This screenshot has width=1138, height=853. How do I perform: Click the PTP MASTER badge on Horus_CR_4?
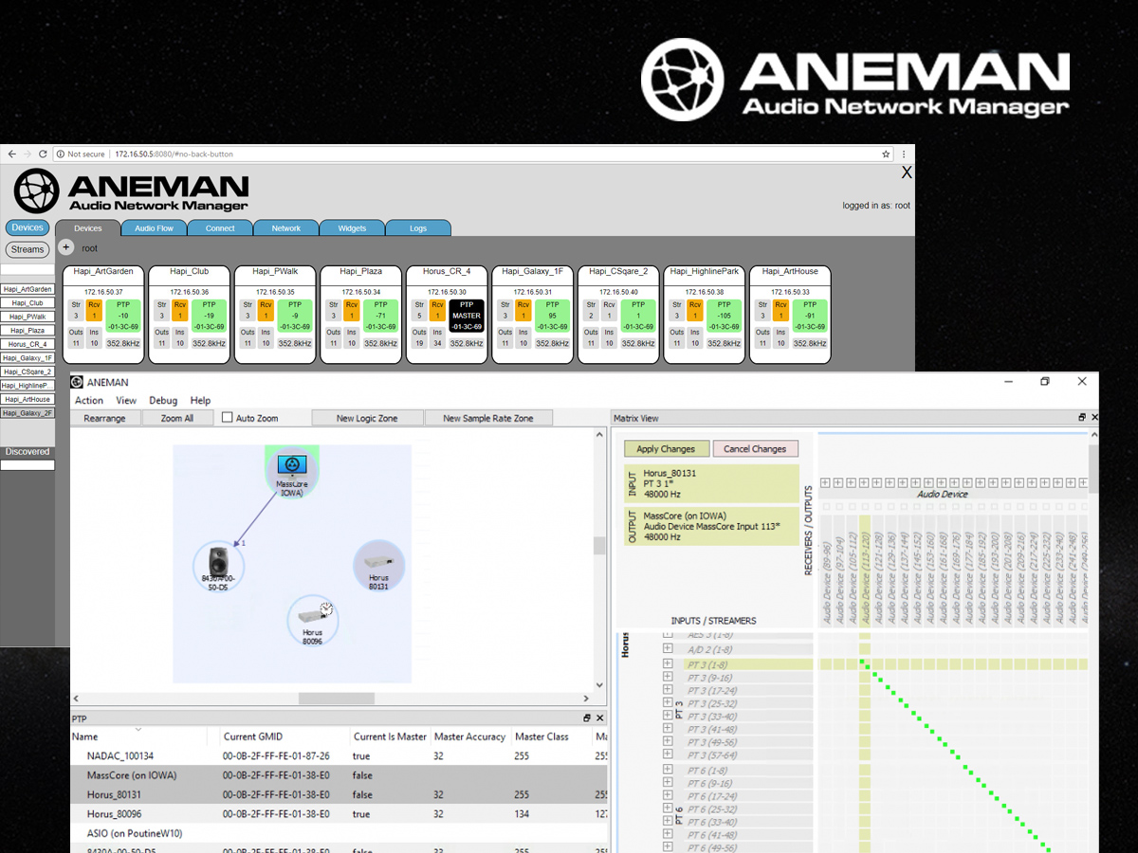click(x=467, y=316)
